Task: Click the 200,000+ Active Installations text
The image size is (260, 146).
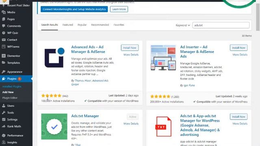Action: (x=167, y=102)
